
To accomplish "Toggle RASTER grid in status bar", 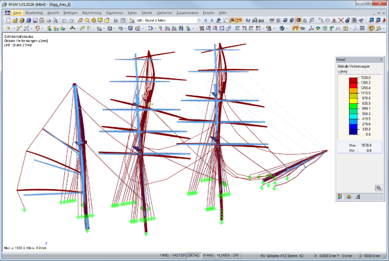I will coord(179,255).
